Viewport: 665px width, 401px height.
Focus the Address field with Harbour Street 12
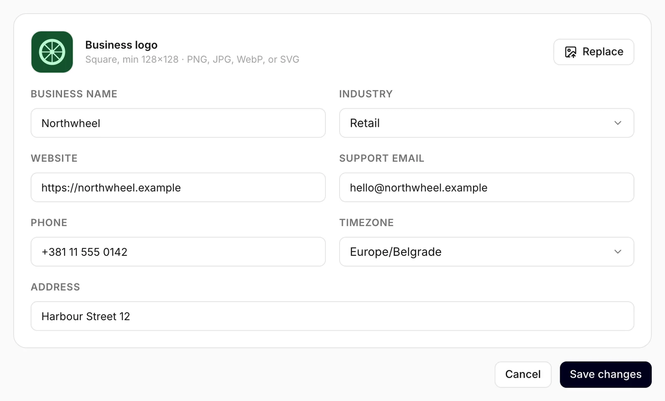332,316
